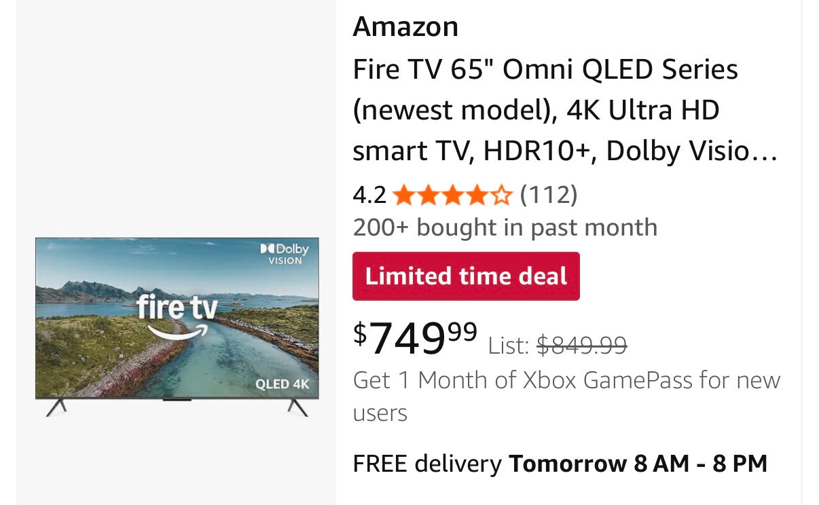Select the half-filled fifth star
Screen dimensions: 819x505
point(500,195)
